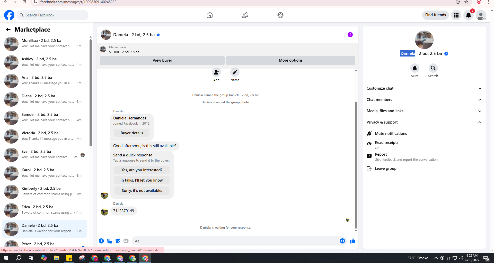The height and width of the screenshot is (263, 494).
Task: Go back from Marketplace arrow
Action: 8,30
